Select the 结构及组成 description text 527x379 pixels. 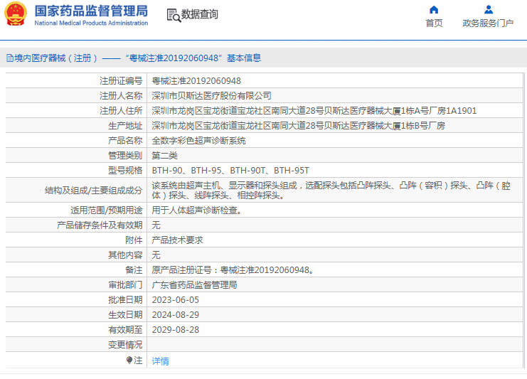[x=331, y=190]
